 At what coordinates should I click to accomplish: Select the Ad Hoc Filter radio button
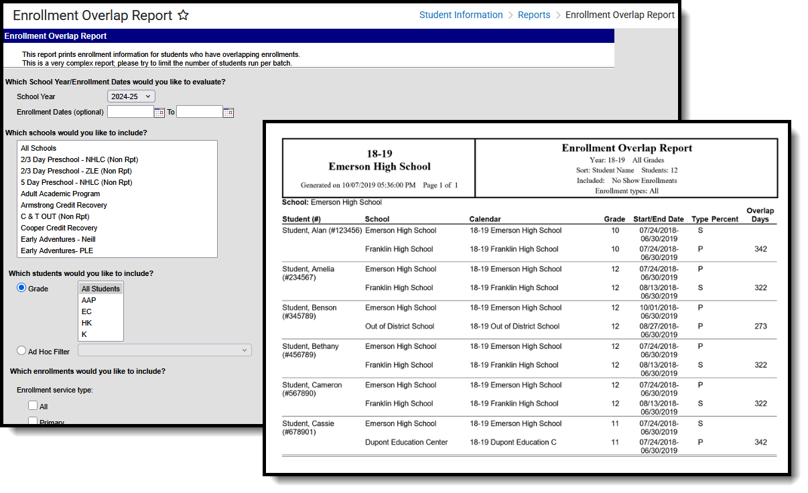click(21, 351)
